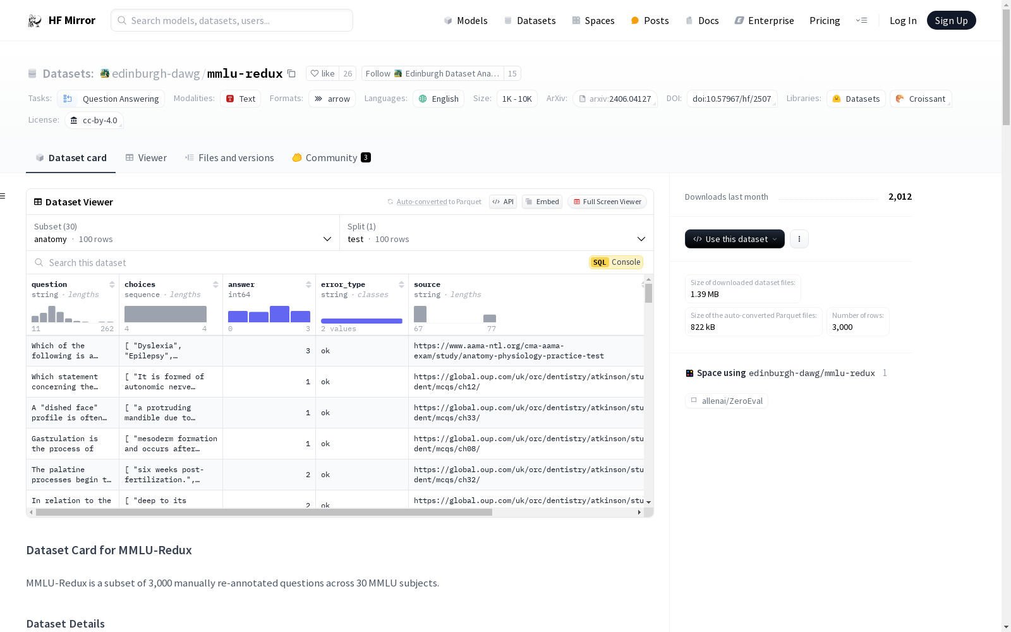Switch to the Dataset card tab
Viewport: 1011px width, 632px height.
click(x=71, y=158)
